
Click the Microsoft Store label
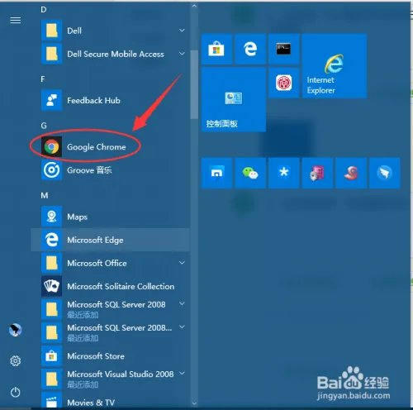pos(96,356)
